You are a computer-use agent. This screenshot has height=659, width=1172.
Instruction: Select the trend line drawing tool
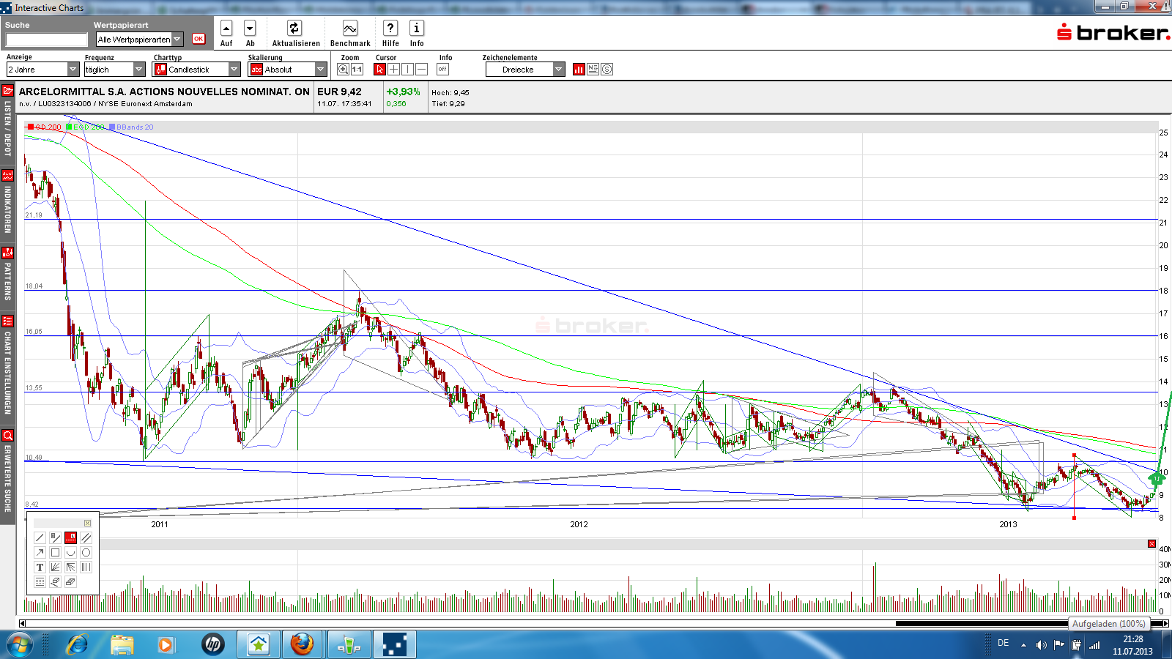[40, 537]
